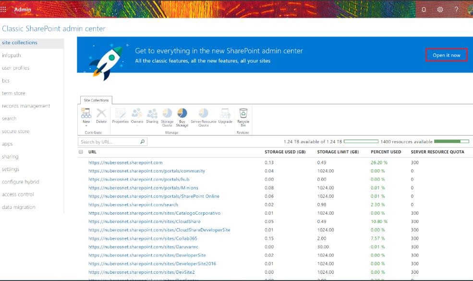Open the Recycle Bin icon
Image resolution: width=473 pixels, height=281 pixels.
[243, 113]
